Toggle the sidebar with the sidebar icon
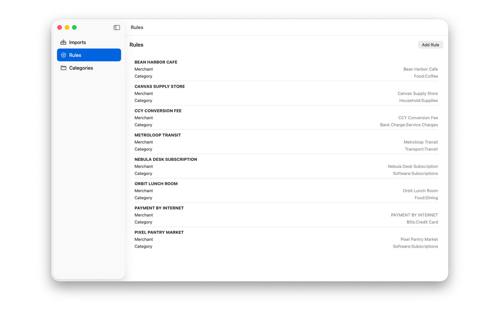 117,27
